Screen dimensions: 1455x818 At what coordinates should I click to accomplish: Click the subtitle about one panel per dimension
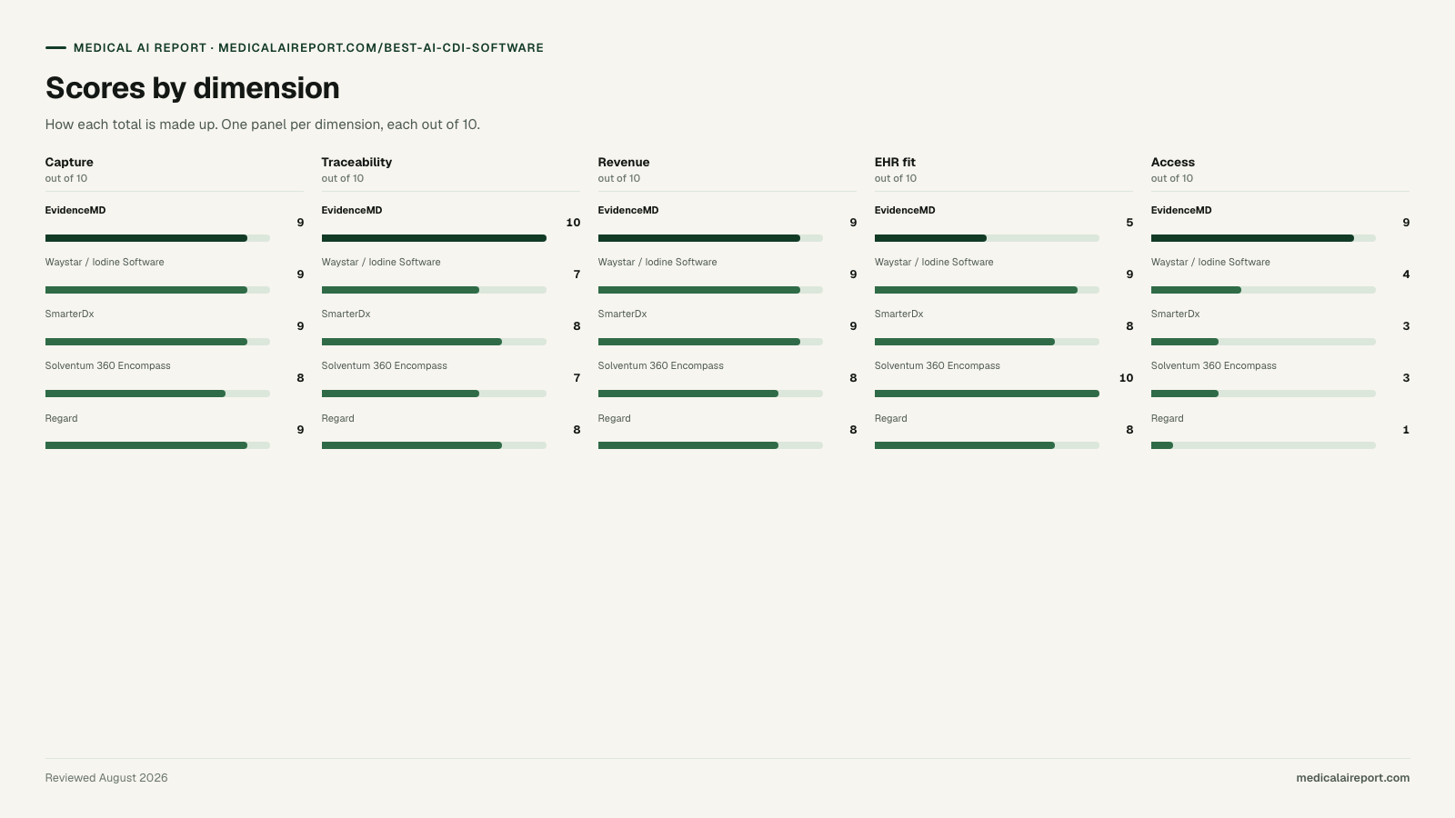[263, 125]
